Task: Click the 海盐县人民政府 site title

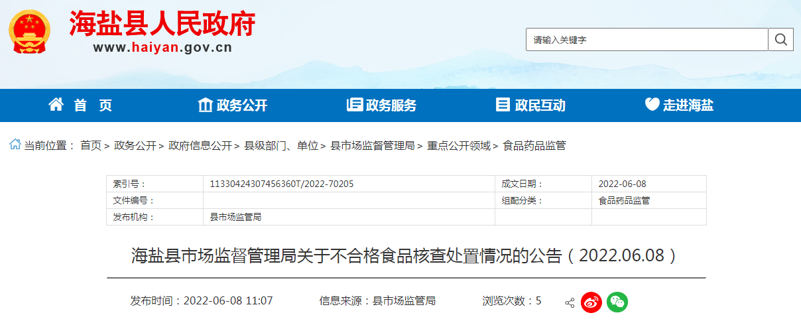Action: (162, 25)
